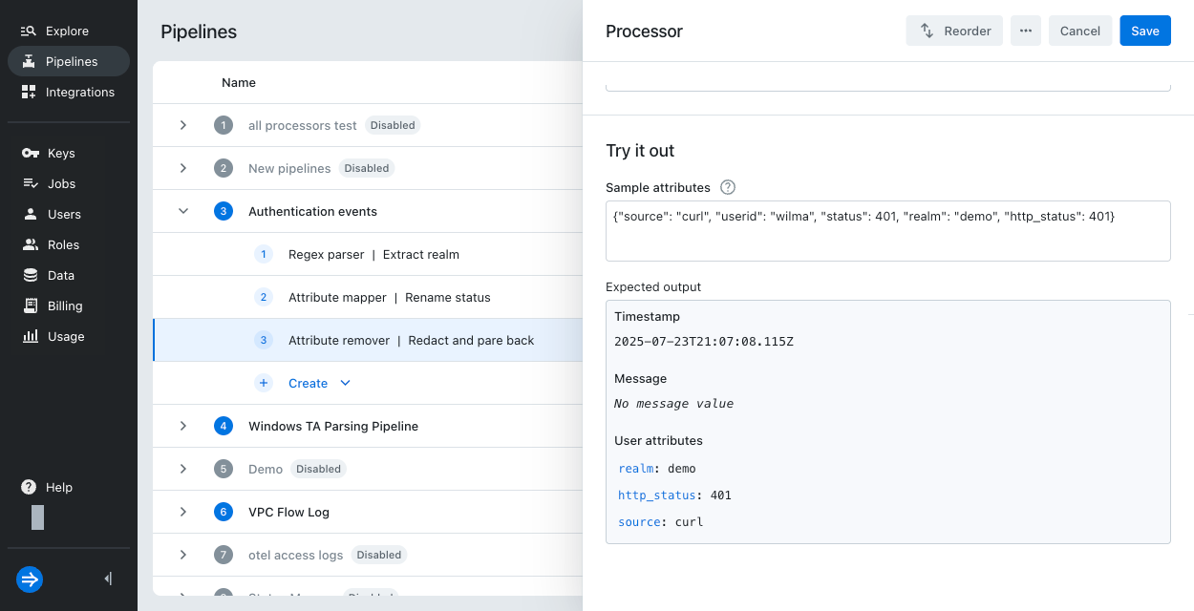This screenshot has width=1194, height=611.
Task: Open the Keys section
Action: point(61,153)
